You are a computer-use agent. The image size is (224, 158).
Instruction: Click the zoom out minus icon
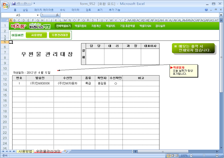(191, 155)
